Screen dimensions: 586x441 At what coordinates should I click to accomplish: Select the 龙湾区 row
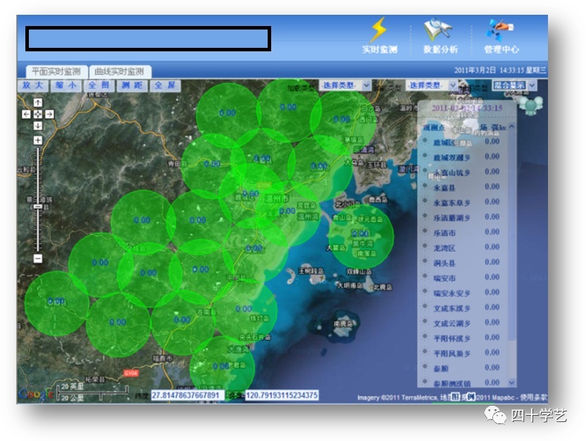(463, 248)
